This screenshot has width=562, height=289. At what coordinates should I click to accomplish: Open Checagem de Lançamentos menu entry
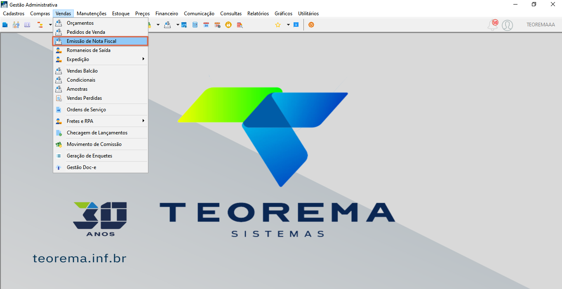coord(100,133)
